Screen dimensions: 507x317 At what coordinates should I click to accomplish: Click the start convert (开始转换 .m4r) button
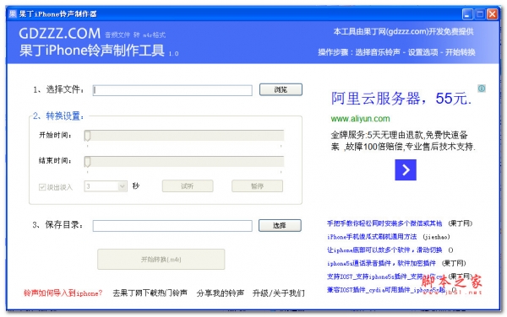click(x=161, y=260)
